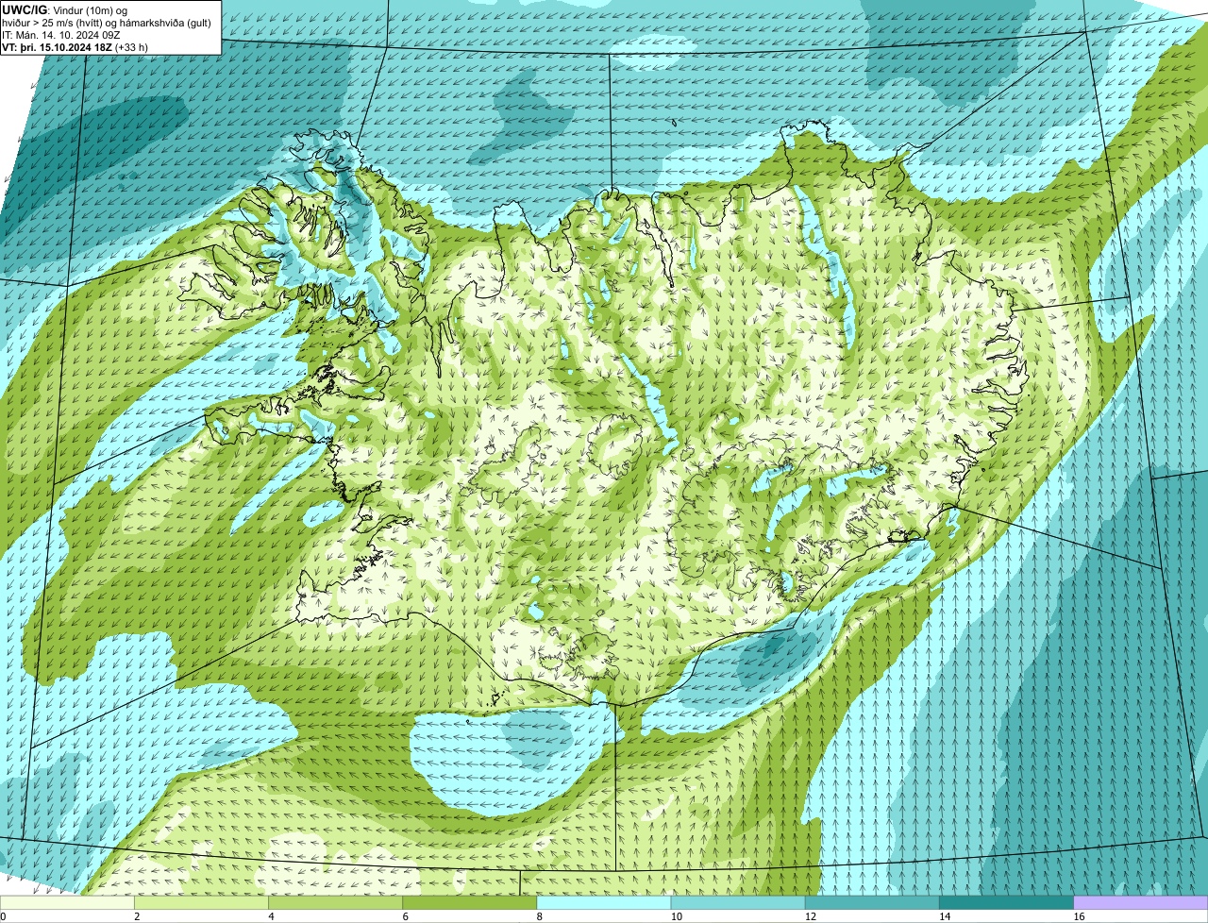Click the 6–8 m/s olive green legend swatch
Image resolution: width=1208 pixels, height=923 pixels.
[x=470, y=902]
